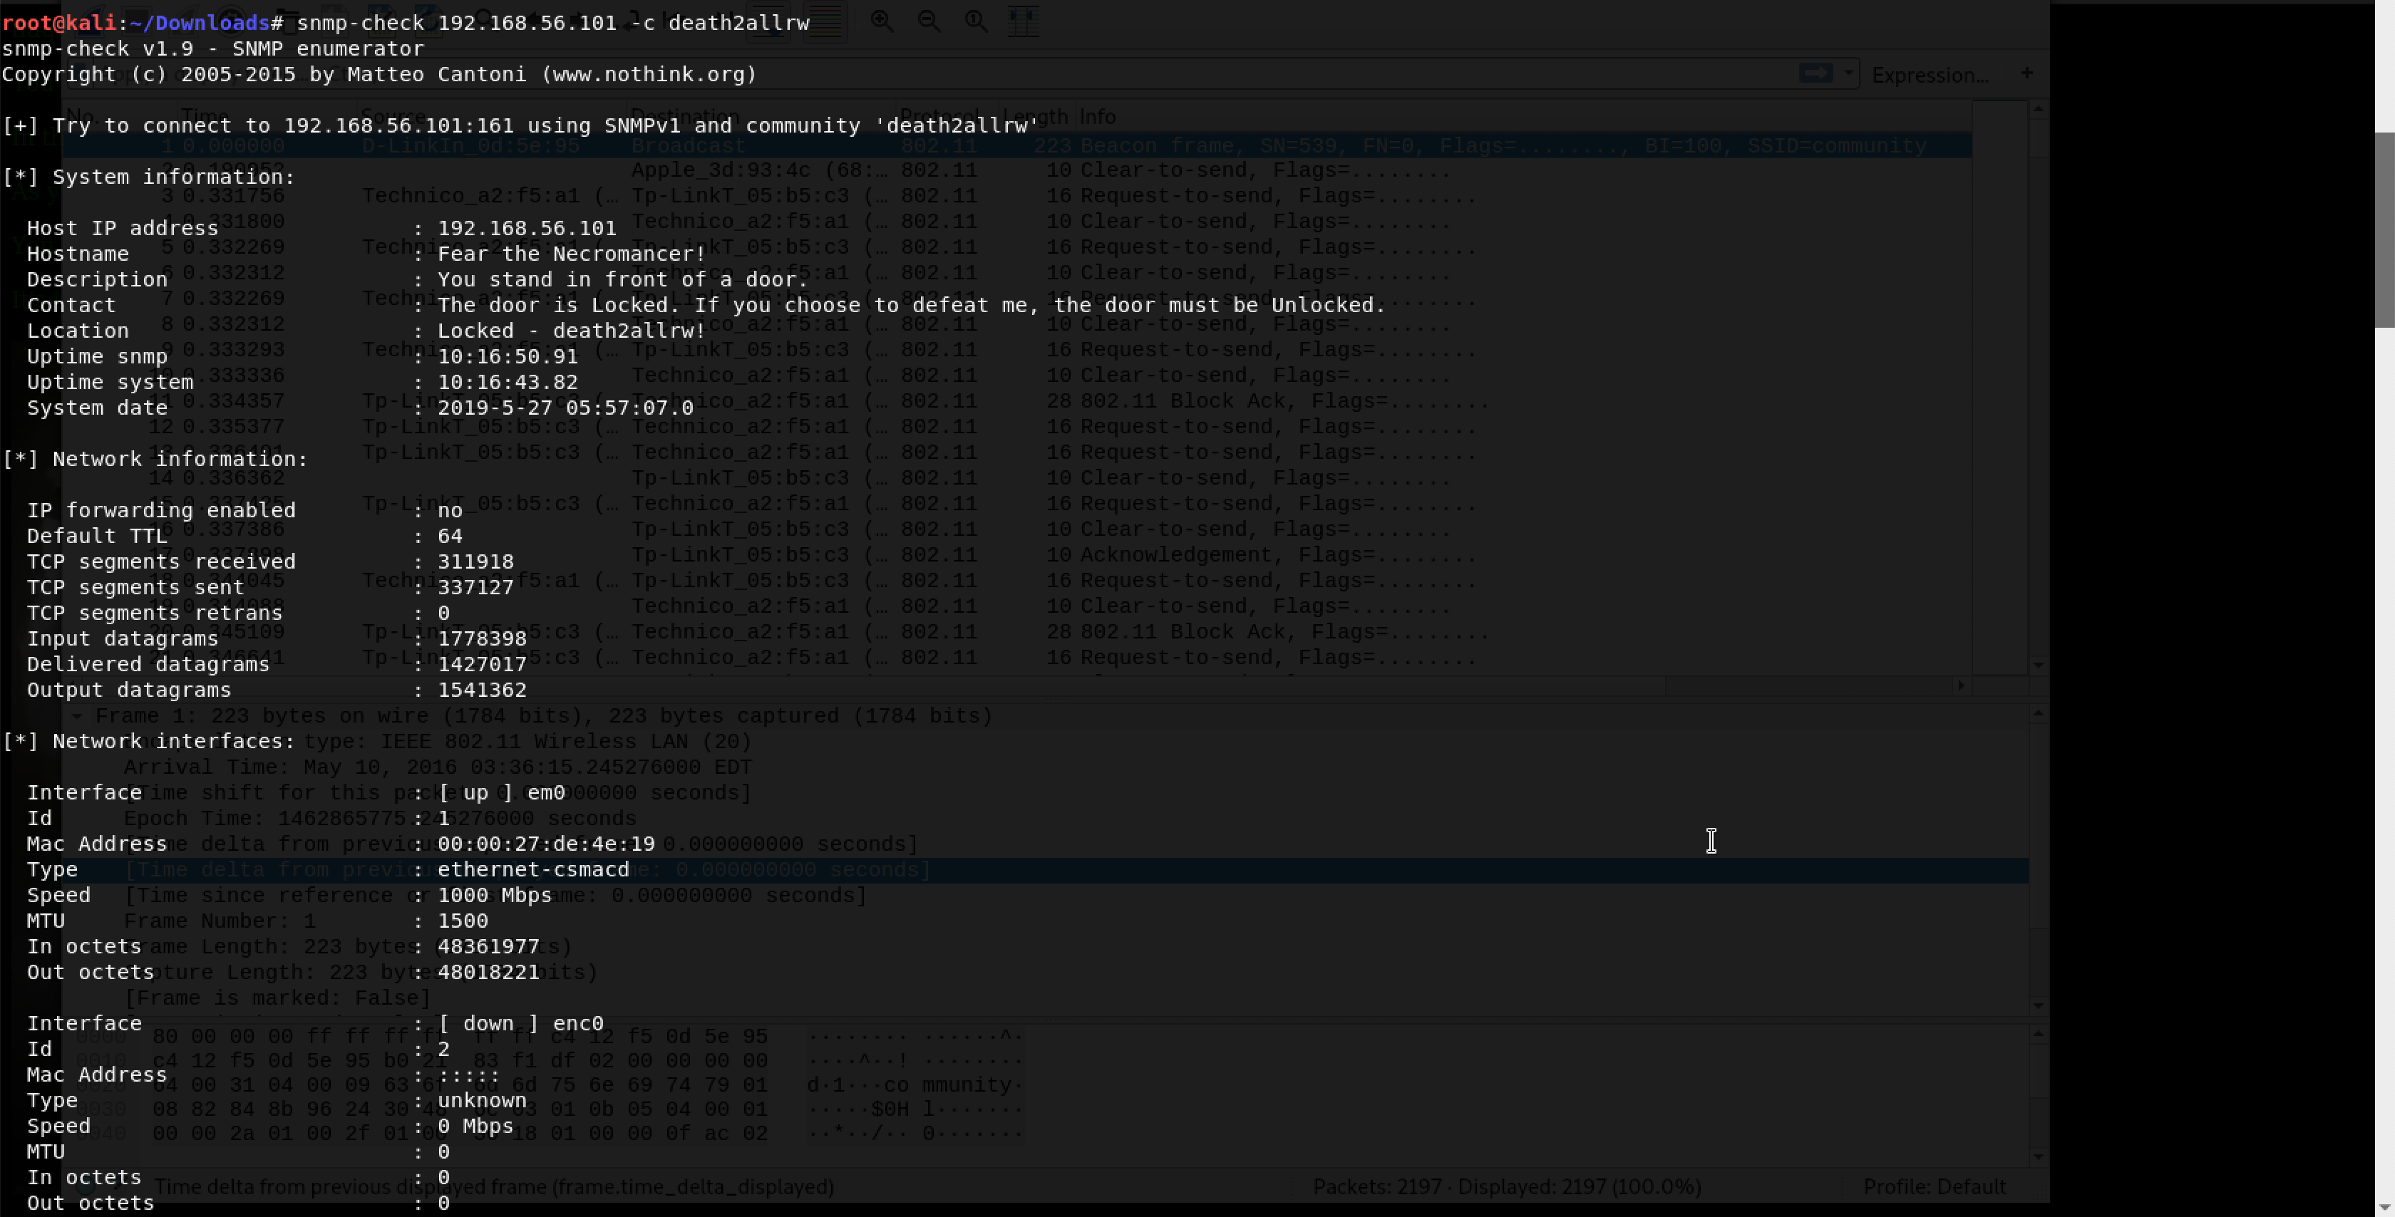This screenshot has width=2395, height=1217.
Task: Click the Packets: 2197 Displayed status text
Action: pos(1506,1187)
